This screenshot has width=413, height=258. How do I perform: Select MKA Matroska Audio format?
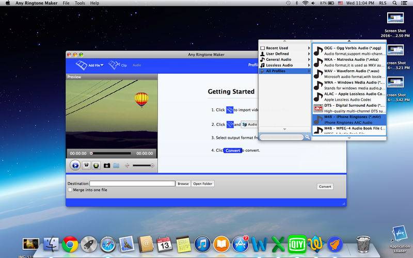pos(350,62)
